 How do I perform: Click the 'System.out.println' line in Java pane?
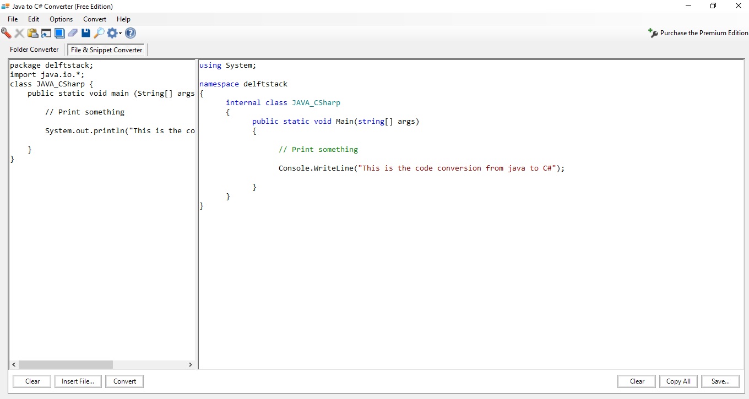[x=120, y=130]
